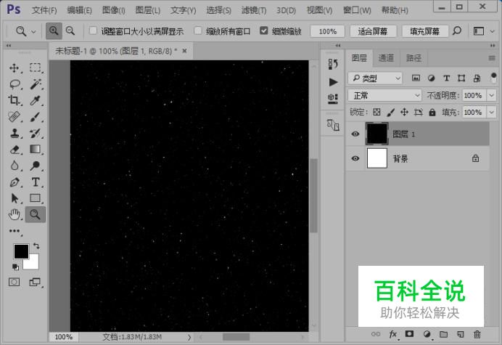Create a new layer
Screen dimensions: 502x345
click(461, 334)
